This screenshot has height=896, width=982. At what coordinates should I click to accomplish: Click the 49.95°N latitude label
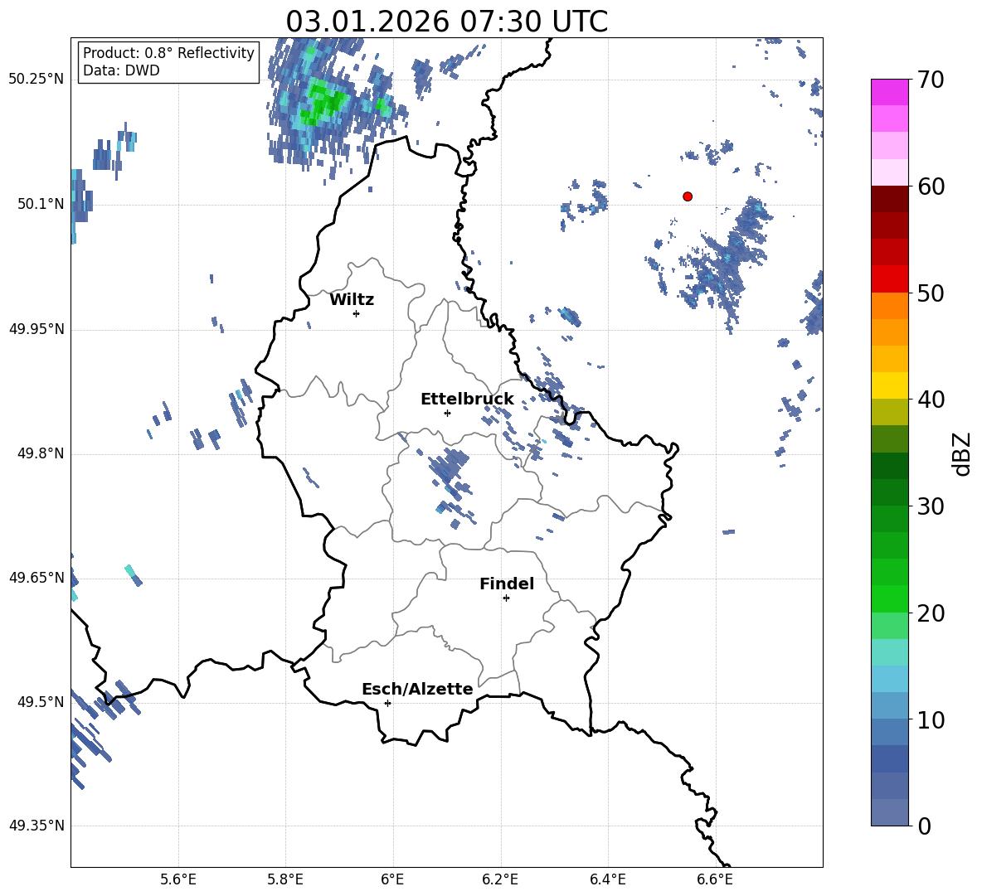point(36,328)
